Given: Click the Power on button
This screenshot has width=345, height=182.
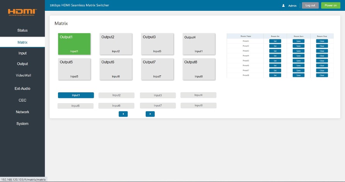Looking at the screenshot, I should (x=330, y=5).
